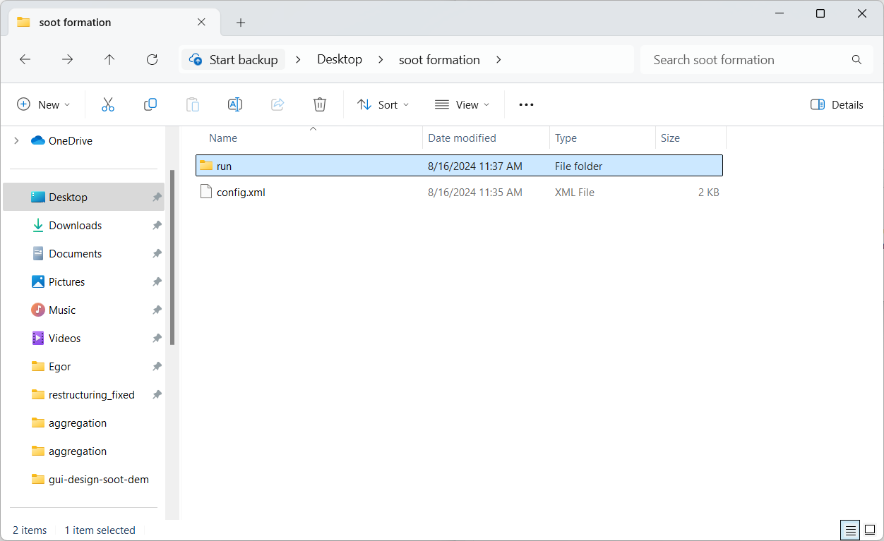Sort by Date modified column header
The height and width of the screenshot is (541, 884).
tap(462, 138)
